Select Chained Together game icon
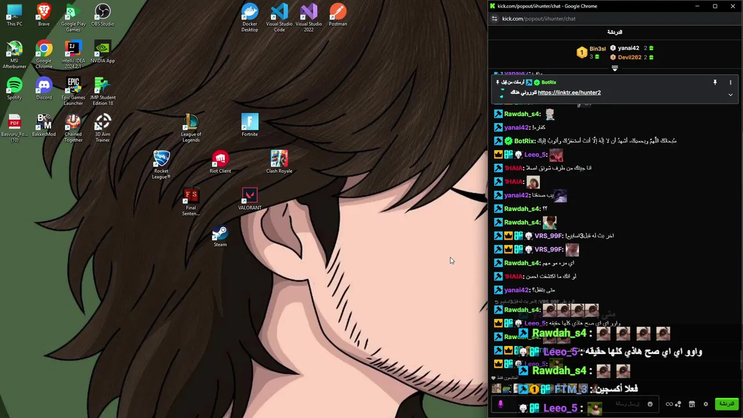The image size is (743, 418). (73, 128)
